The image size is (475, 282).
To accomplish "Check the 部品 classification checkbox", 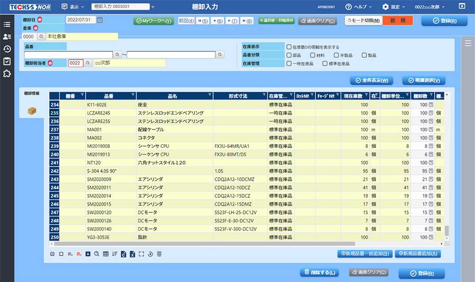I will coord(289,55).
